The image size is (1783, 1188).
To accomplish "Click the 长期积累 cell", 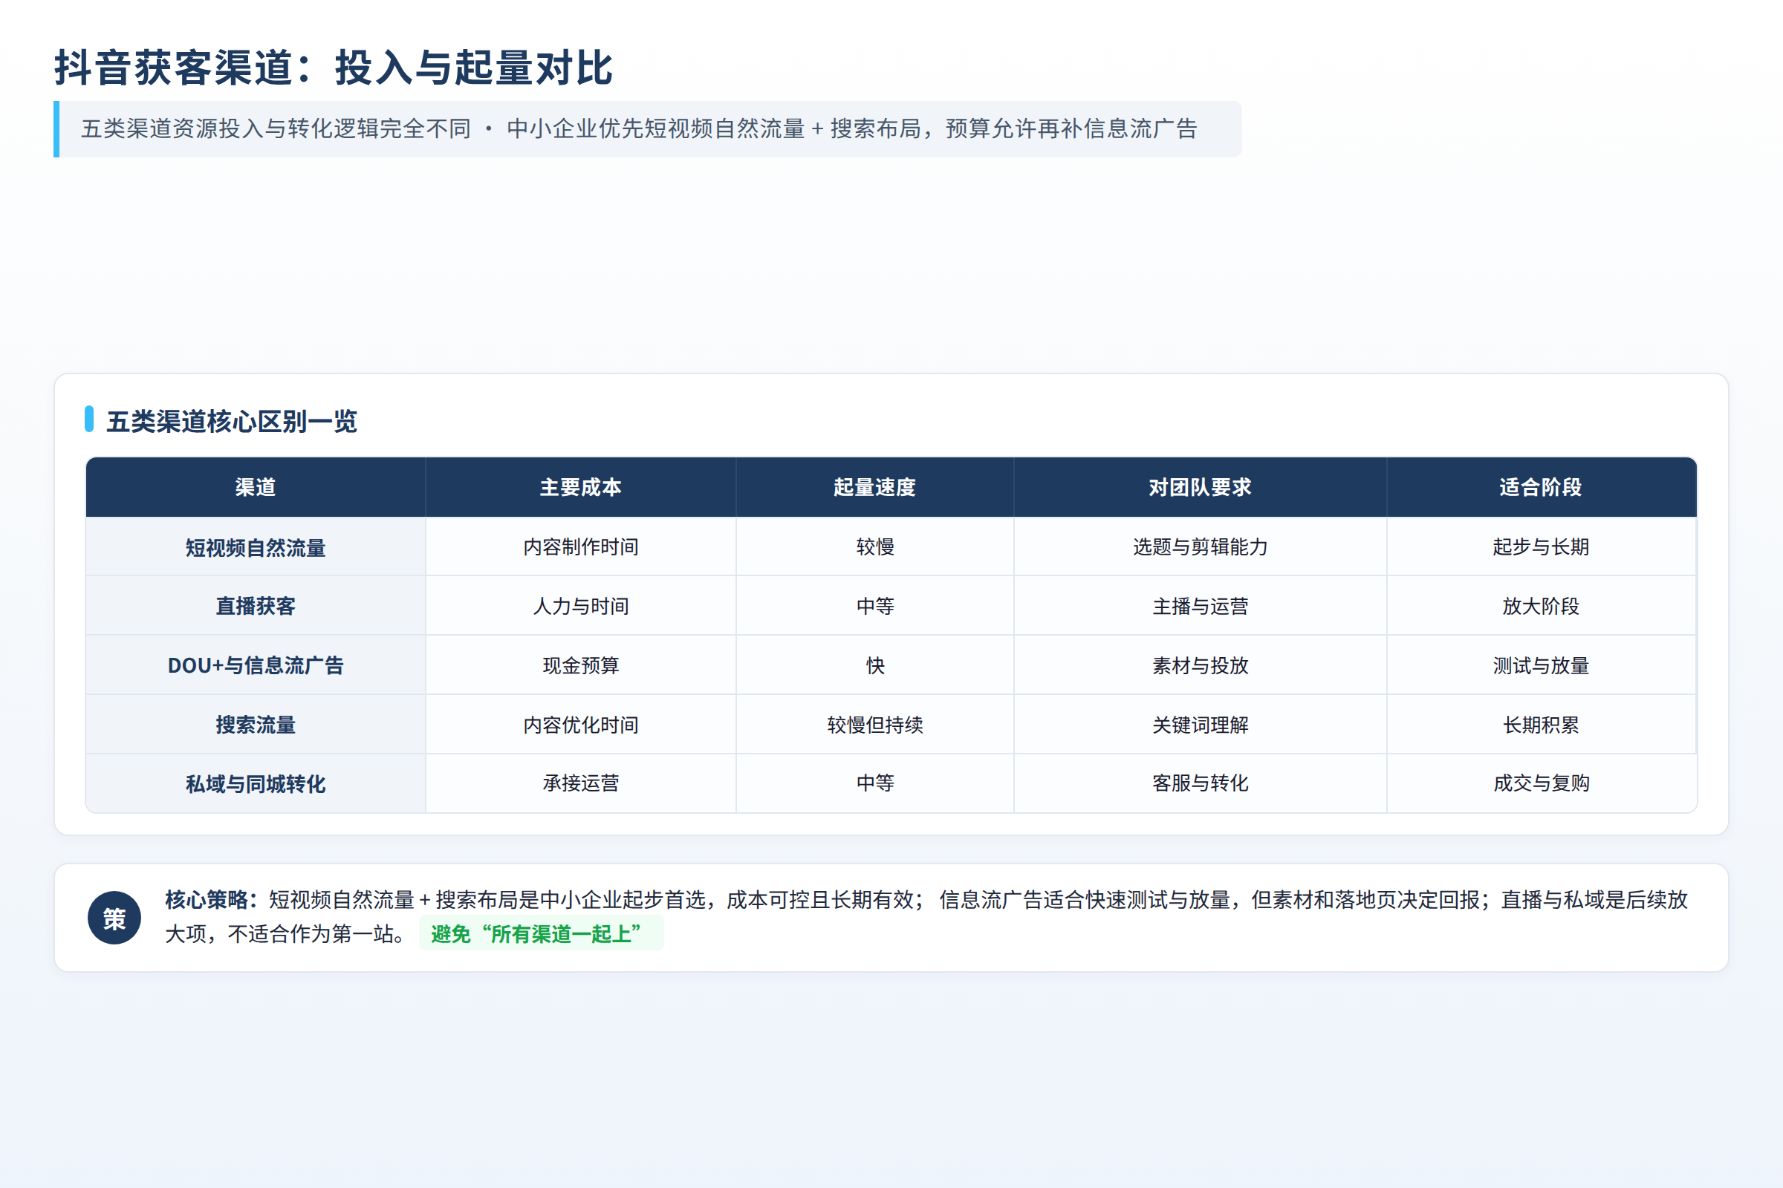I will (1541, 725).
